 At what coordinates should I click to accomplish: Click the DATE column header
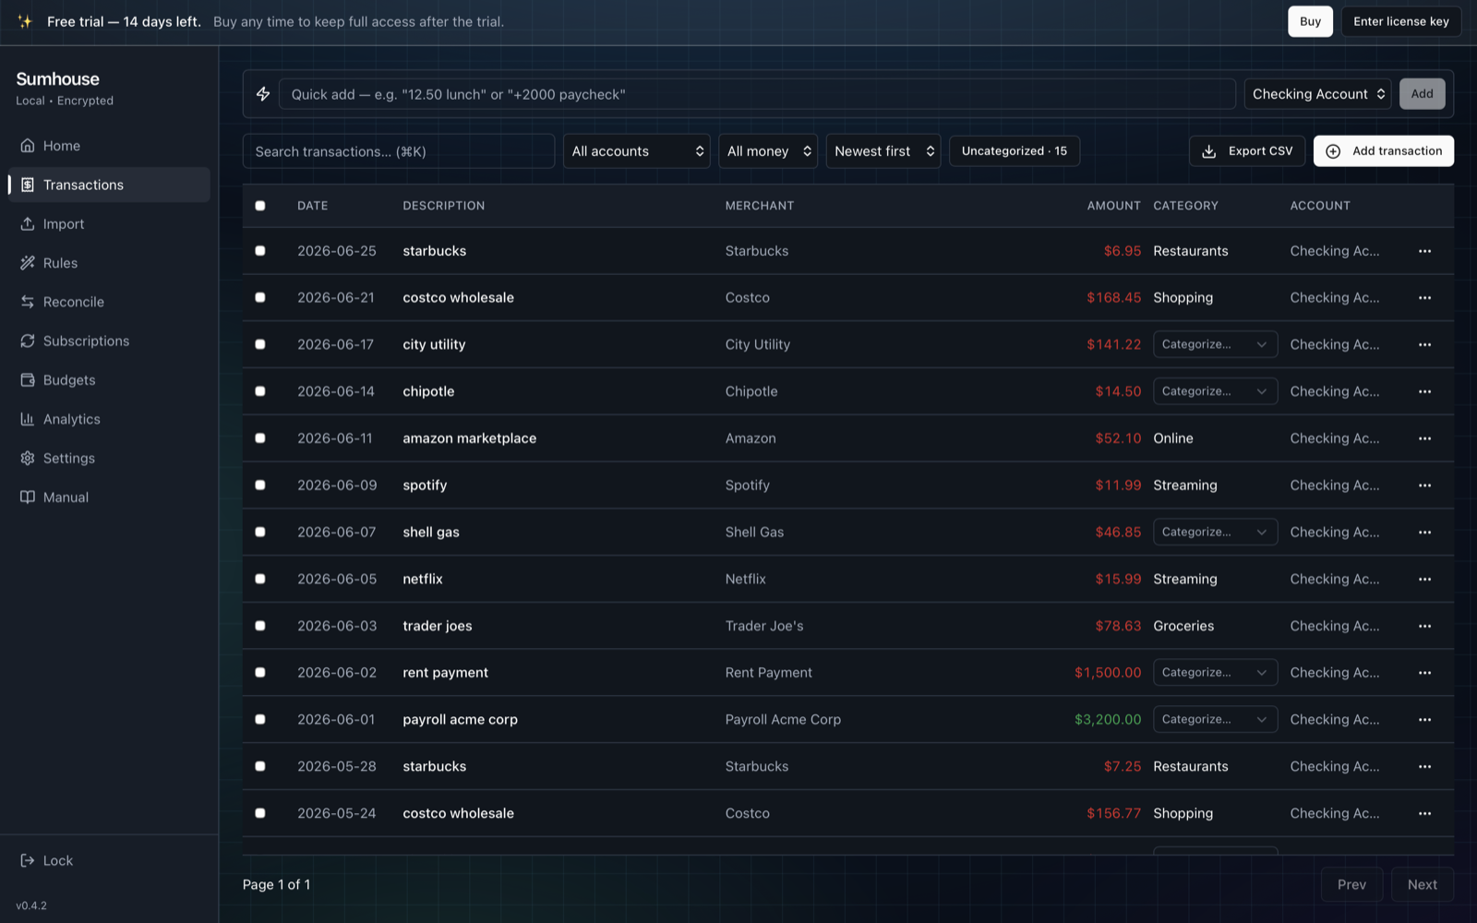[312, 206]
